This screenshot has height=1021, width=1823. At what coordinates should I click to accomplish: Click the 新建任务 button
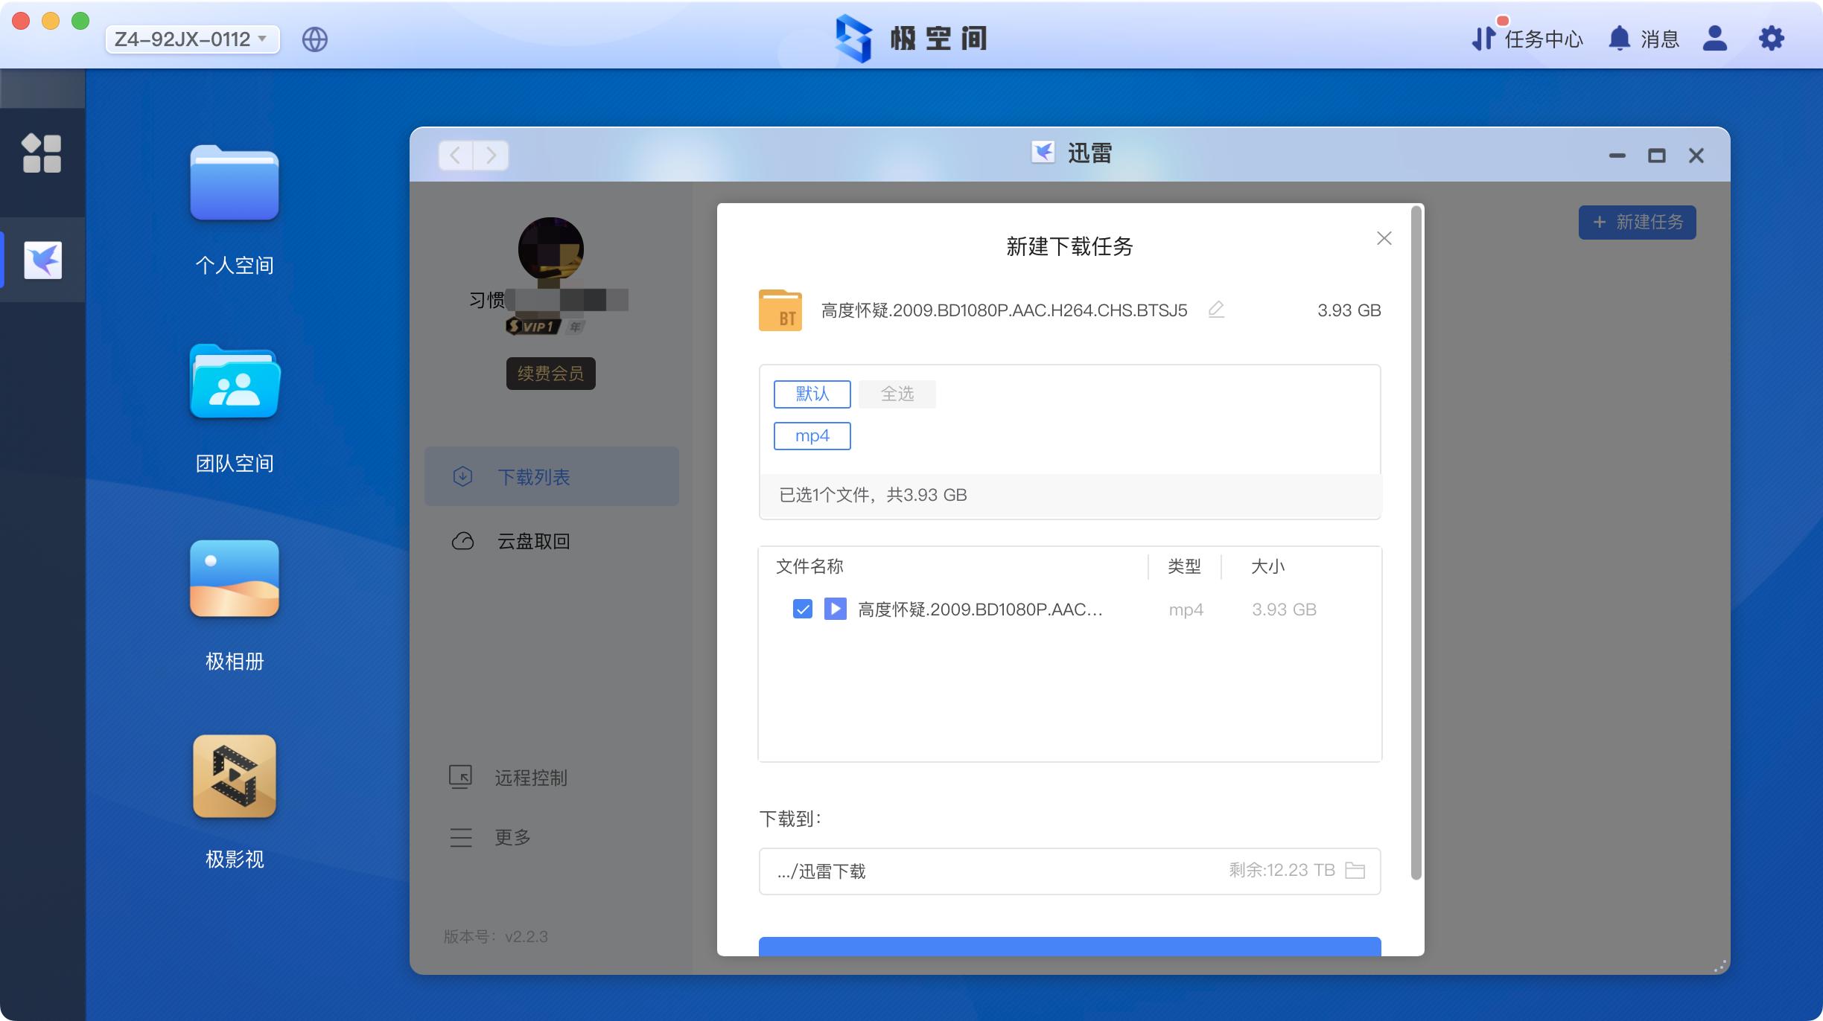(1637, 221)
